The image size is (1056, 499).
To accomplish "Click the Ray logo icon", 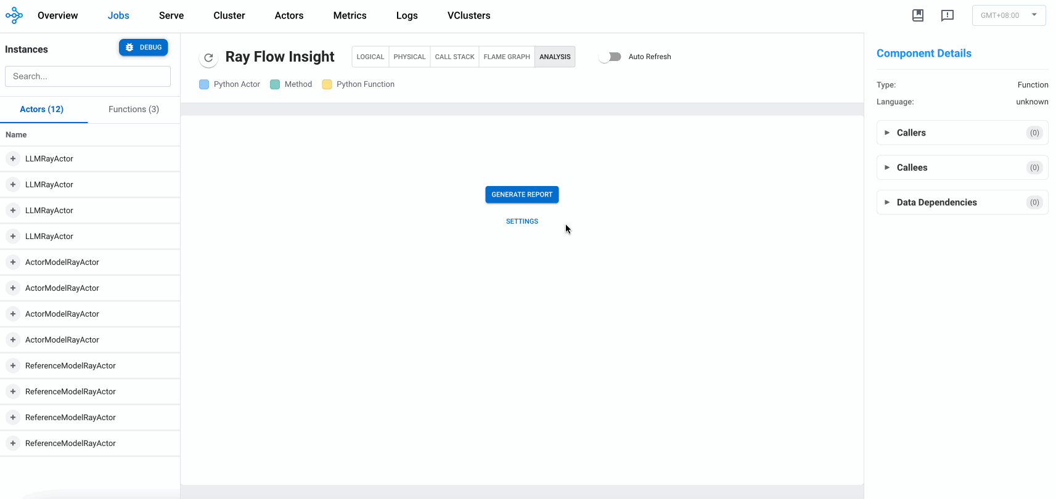I will 14,15.
